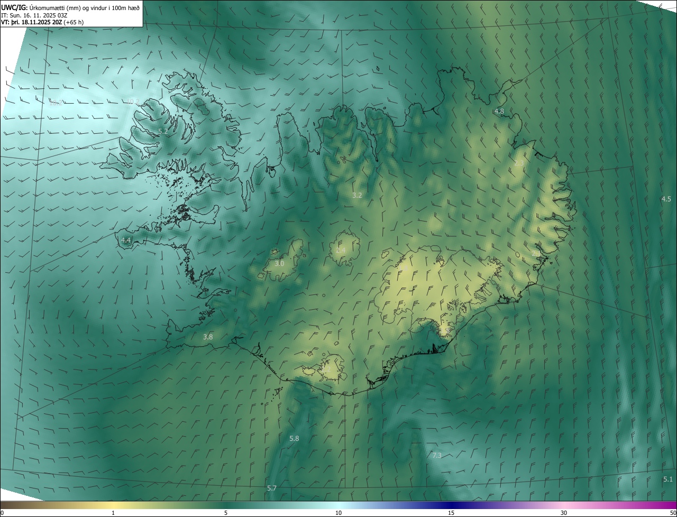Click the 4.4 value on Snæfellsnes peninsula

tap(126, 240)
